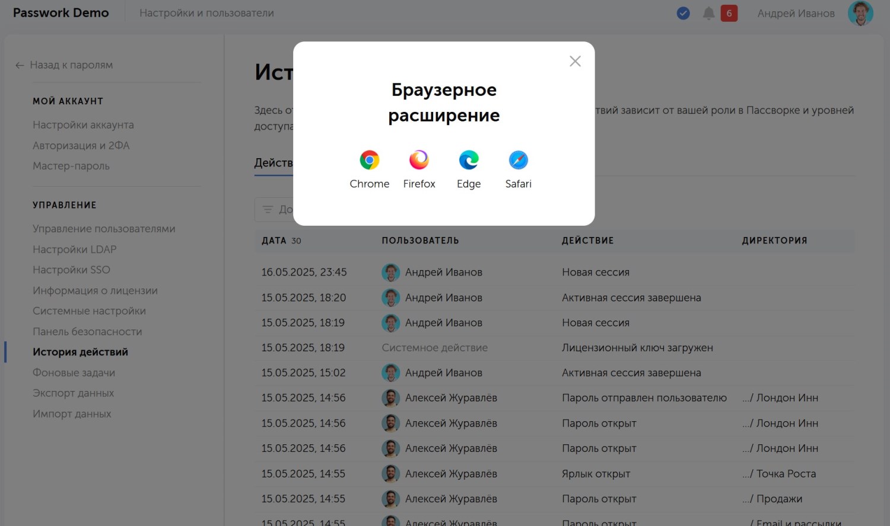Click the Андрей Иванов name in the header
This screenshot has height=526, width=890.
click(x=796, y=13)
